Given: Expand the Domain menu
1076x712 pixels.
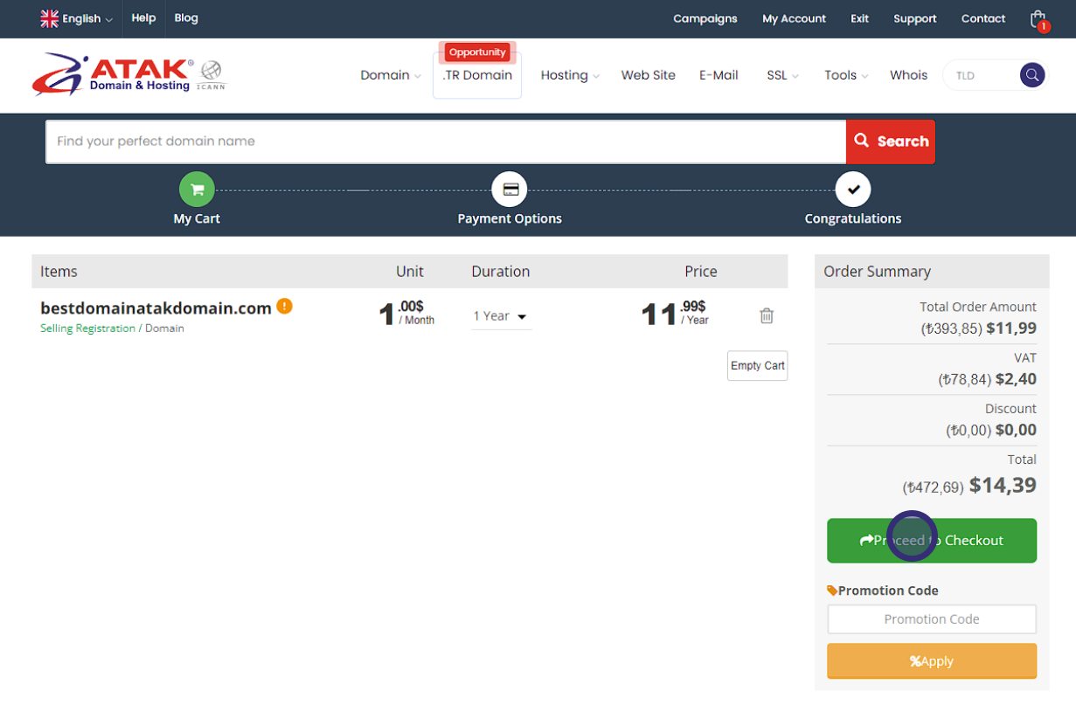Looking at the screenshot, I should click(x=391, y=75).
